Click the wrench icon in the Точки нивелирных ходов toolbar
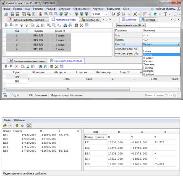183x176 pixels. (x=57, y=67)
